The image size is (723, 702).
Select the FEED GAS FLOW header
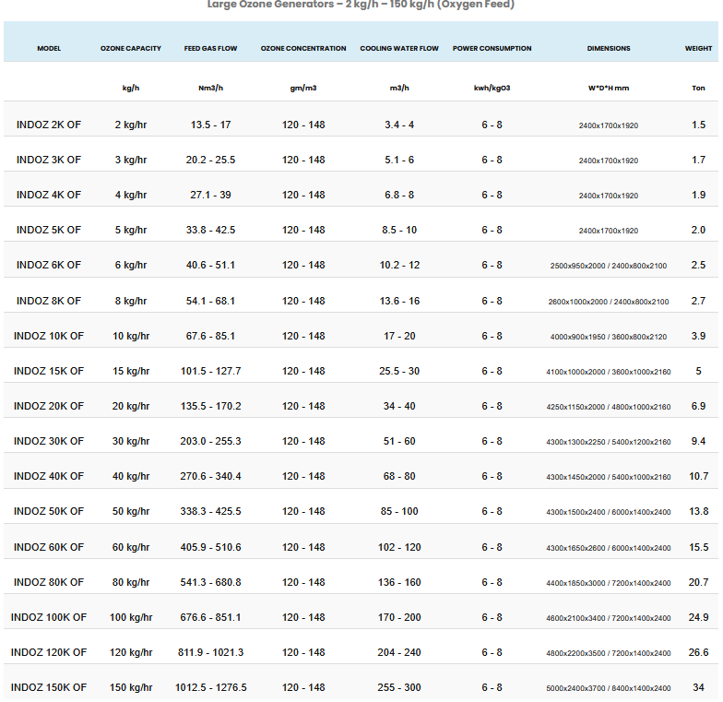[210, 49]
